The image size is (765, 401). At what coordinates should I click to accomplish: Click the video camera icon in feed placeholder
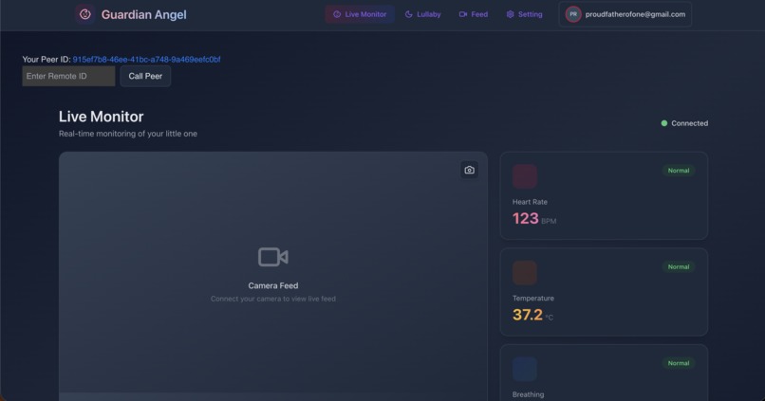(273, 257)
